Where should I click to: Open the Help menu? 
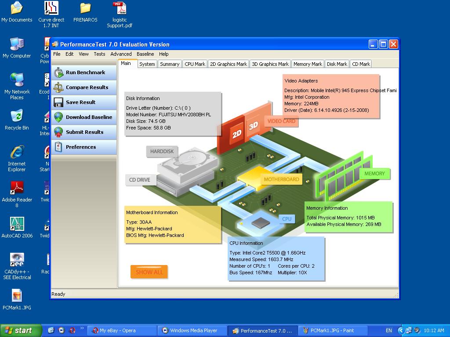click(163, 54)
